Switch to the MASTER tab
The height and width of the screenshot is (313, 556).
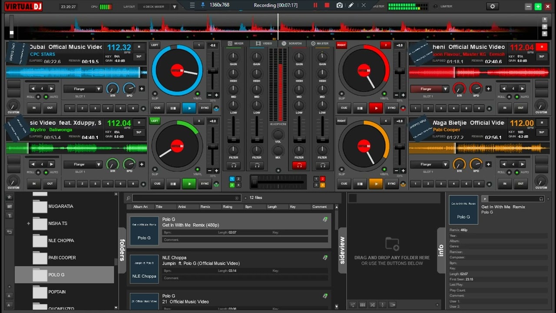320,43
